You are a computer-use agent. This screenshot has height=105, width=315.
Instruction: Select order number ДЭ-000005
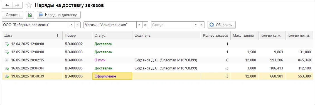[74, 68]
